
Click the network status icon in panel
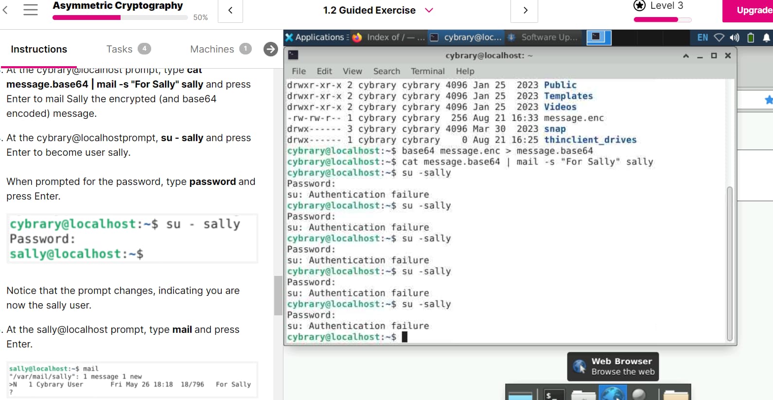719,37
